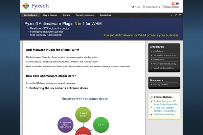The height and width of the screenshot is (135, 203).
Task: Click 'Intelligent malware scanner' banner text
Action: [46, 32]
